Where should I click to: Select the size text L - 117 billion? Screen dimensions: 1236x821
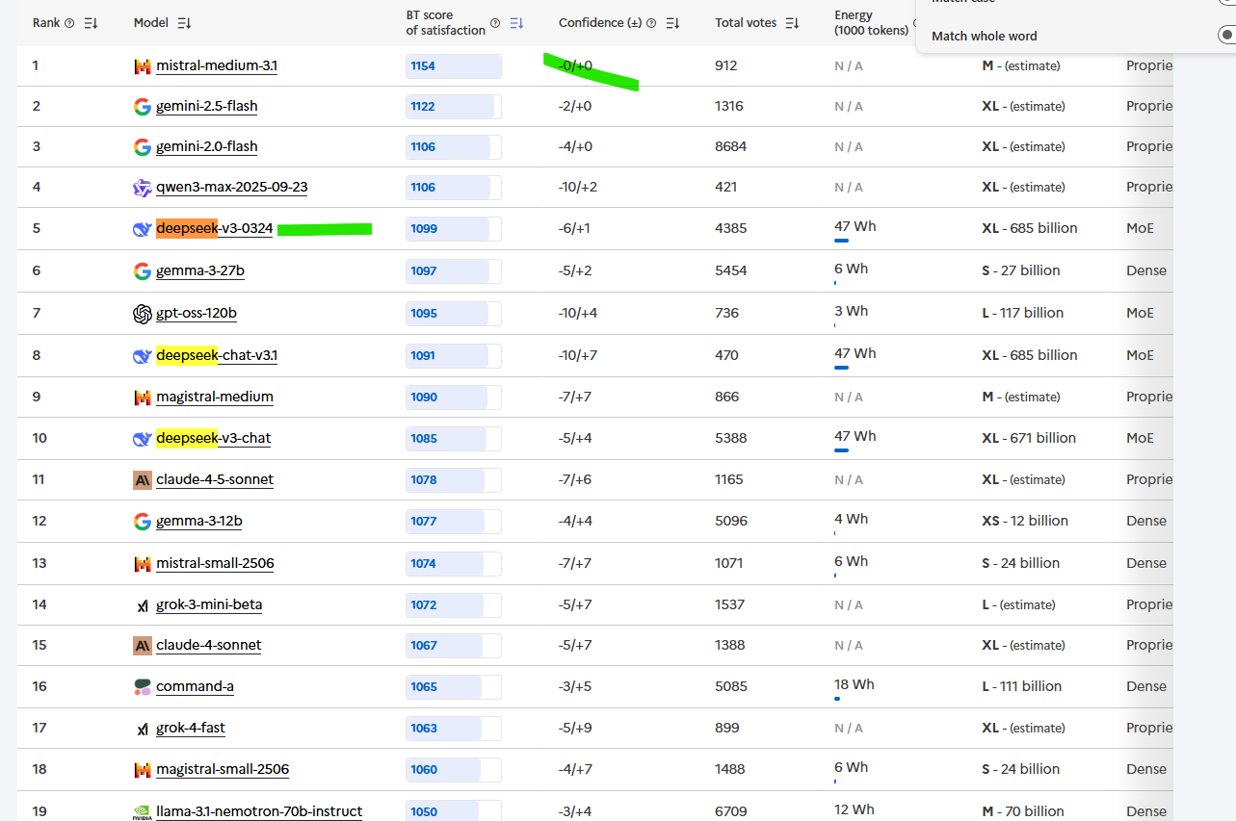[x=1022, y=314]
